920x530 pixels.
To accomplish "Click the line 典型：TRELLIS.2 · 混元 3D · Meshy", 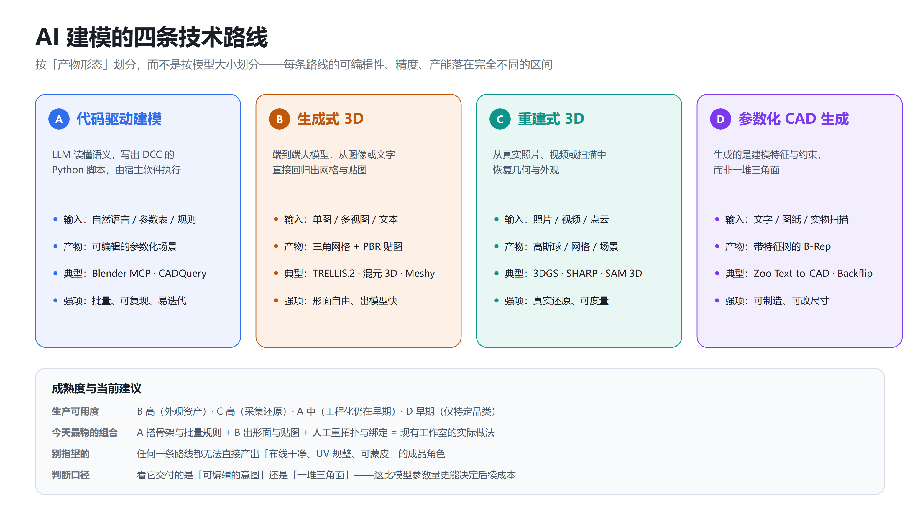I will 359,273.
